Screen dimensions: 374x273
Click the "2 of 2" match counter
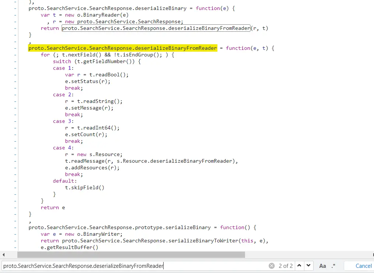(x=286, y=266)
